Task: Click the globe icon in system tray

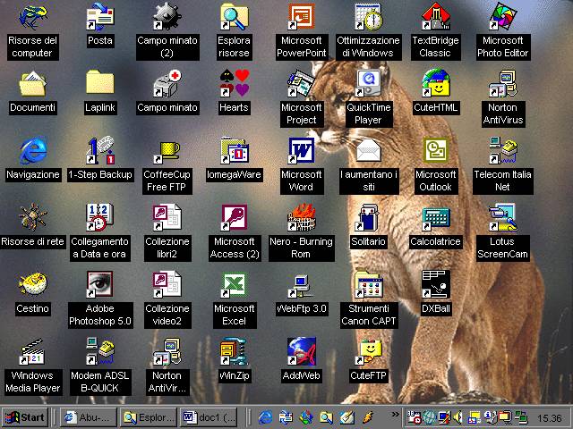Action: tap(430, 417)
